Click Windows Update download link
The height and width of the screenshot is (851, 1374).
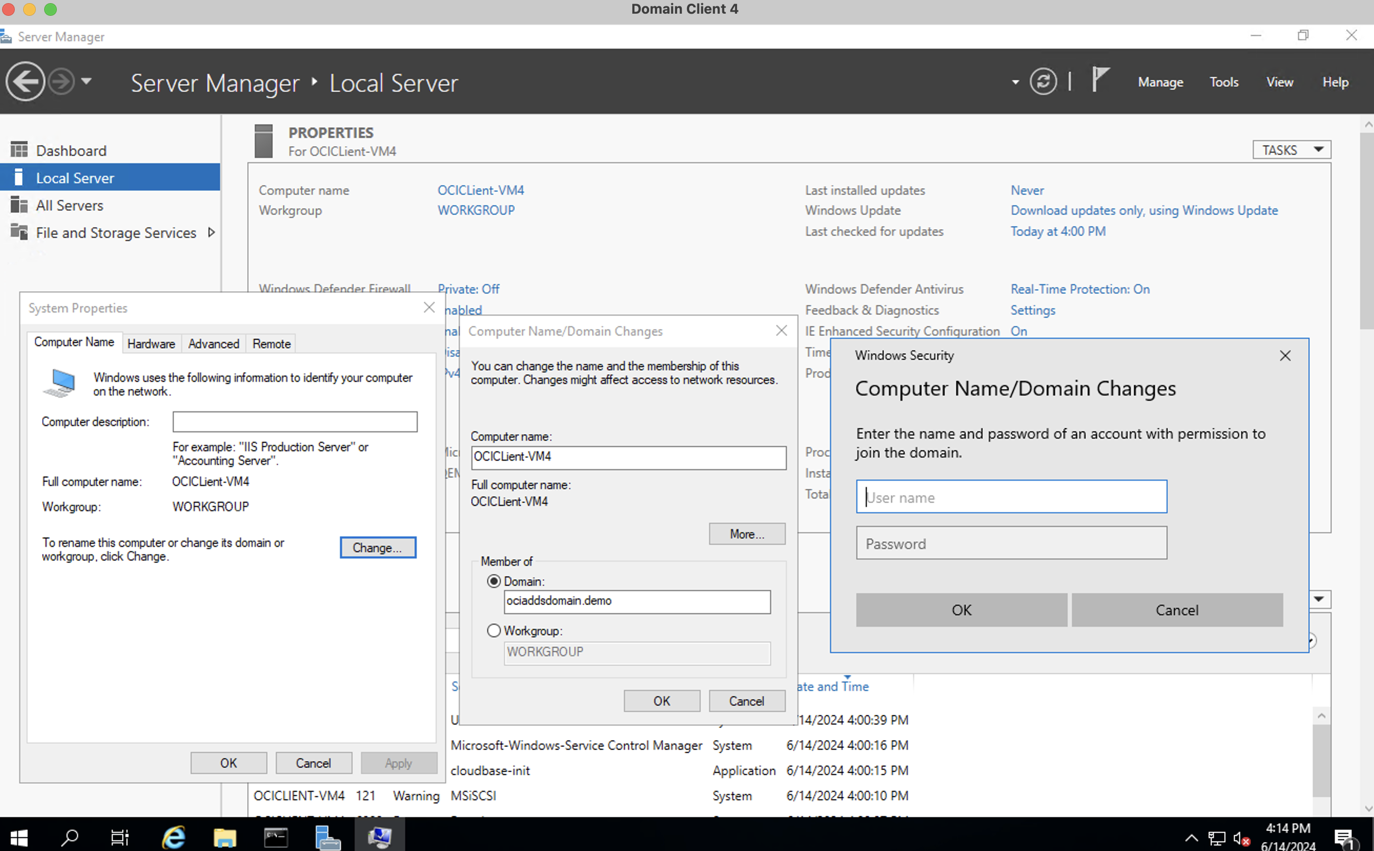(1145, 210)
